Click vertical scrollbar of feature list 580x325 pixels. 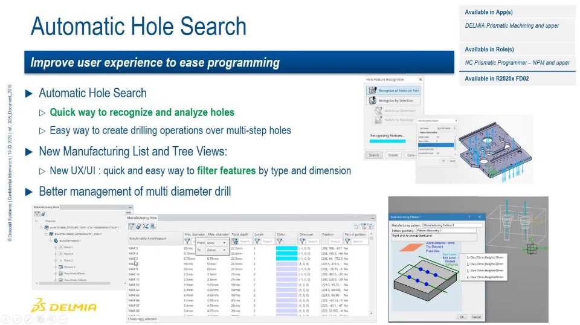(x=372, y=274)
